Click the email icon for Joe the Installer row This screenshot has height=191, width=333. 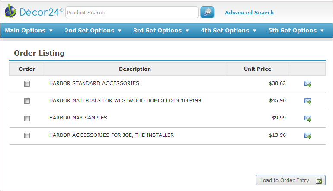pos(308,136)
